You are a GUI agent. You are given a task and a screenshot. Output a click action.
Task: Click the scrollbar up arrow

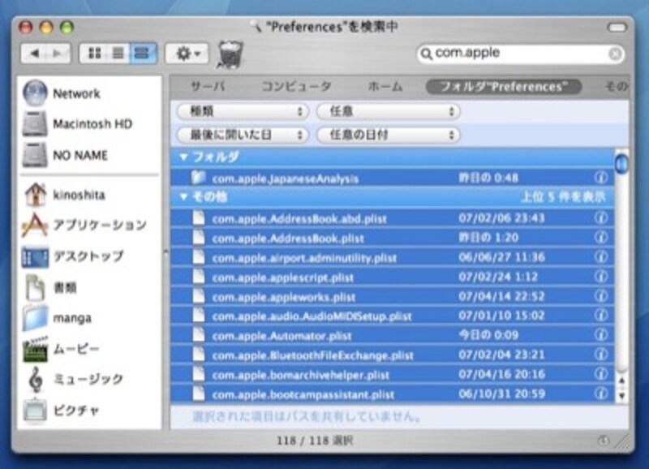pyautogui.click(x=621, y=381)
